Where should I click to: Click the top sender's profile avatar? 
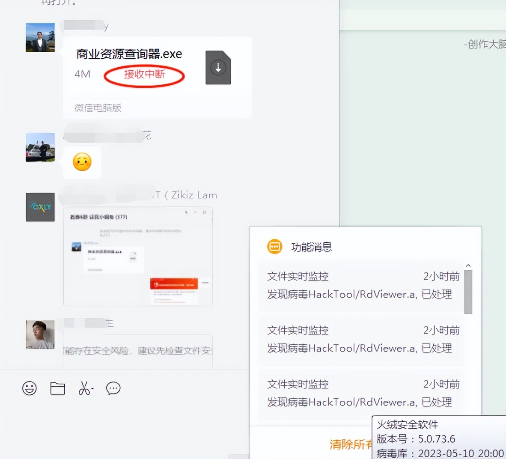click(x=40, y=37)
